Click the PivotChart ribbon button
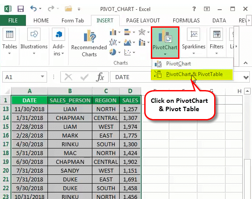Screen dimensions: 252x199 point(165,43)
